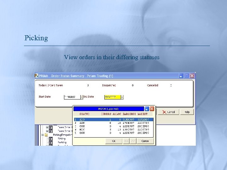Close the PRIAM Super Help dialog
This screenshot has width=227, height=170.
coord(152,109)
